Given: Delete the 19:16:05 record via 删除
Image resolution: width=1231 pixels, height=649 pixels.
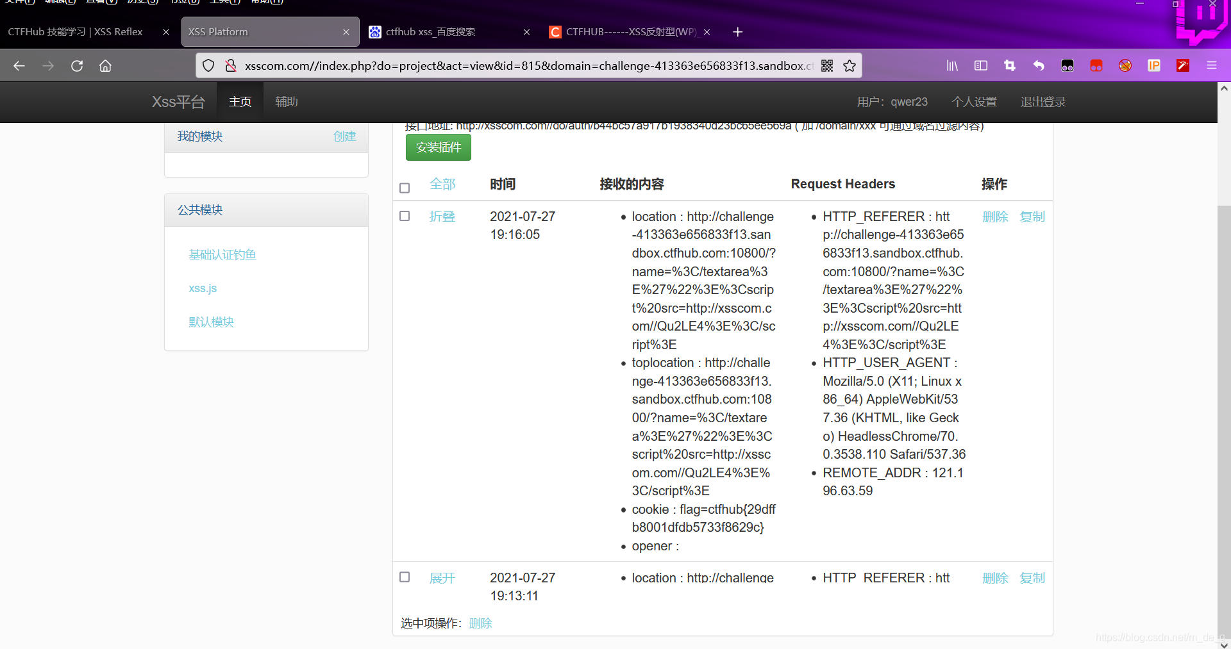Looking at the screenshot, I should (995, 217).
